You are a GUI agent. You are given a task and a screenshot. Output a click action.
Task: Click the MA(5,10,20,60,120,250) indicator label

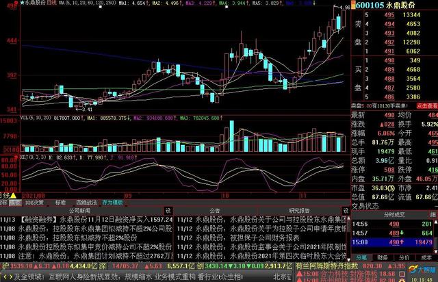point(87,3)
